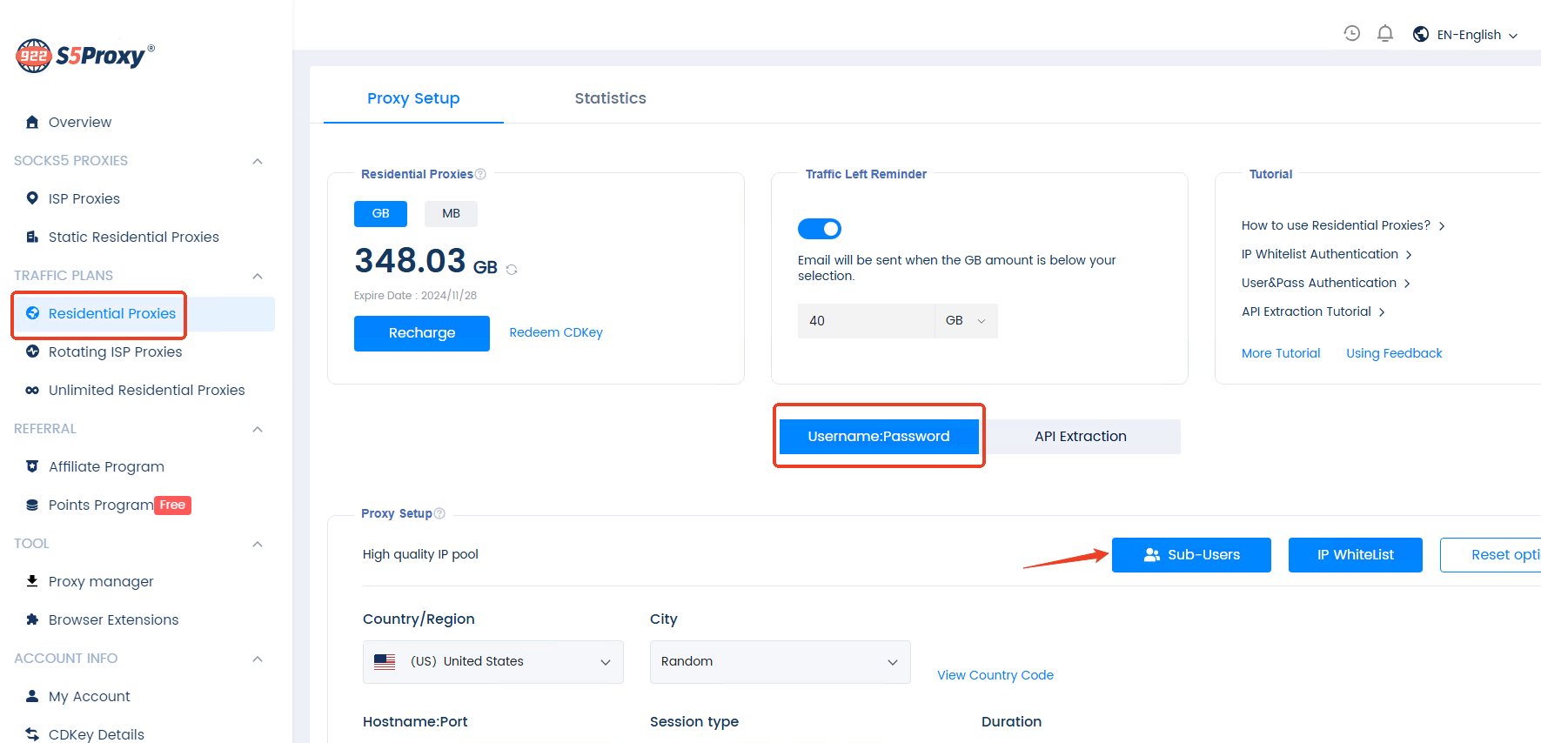Click the refresh icon beside 348.03 GB
The height and width of the screenshot is (743, 1541).
click(512, 270)
